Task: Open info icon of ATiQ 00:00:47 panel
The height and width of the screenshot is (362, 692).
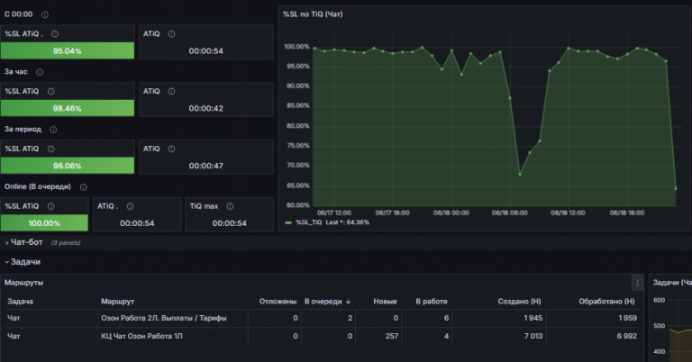Action: coord(171,149)
